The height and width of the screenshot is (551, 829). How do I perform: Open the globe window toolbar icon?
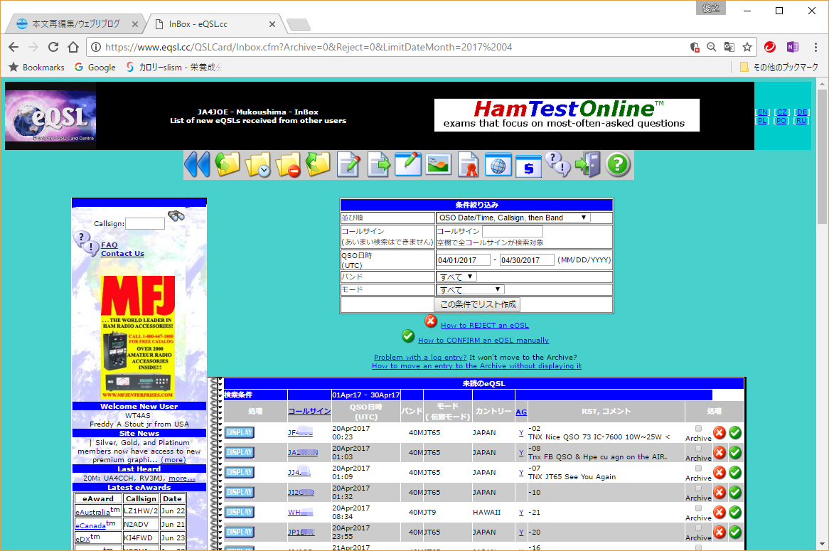click(498, 164)
